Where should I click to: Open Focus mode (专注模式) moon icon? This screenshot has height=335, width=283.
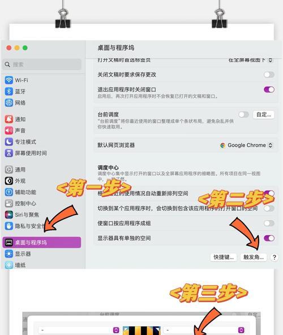(x=8, y=141)
